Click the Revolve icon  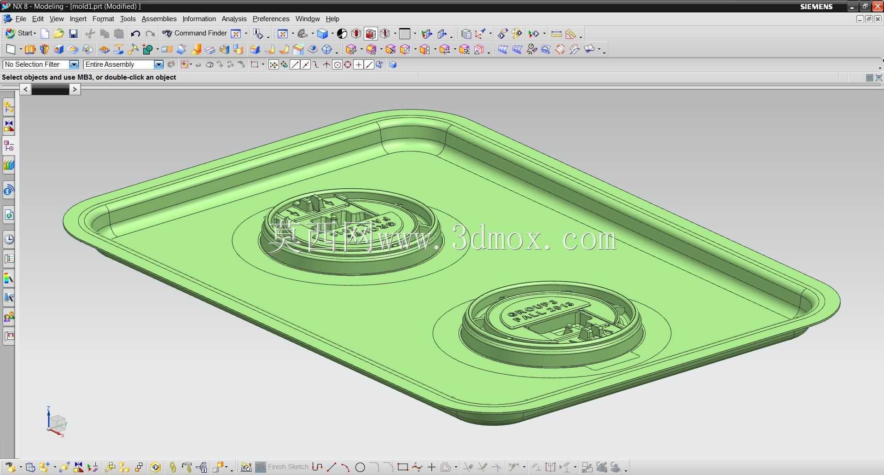pyautogui.click(x=44, y=49)
